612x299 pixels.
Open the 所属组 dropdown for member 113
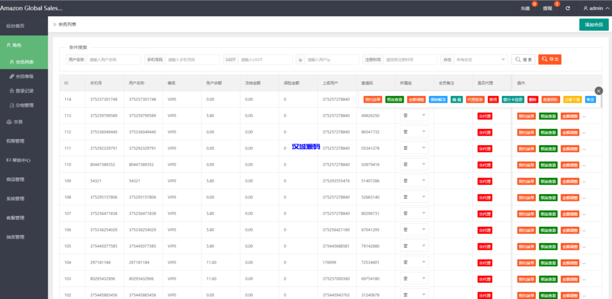click(414, 115)
